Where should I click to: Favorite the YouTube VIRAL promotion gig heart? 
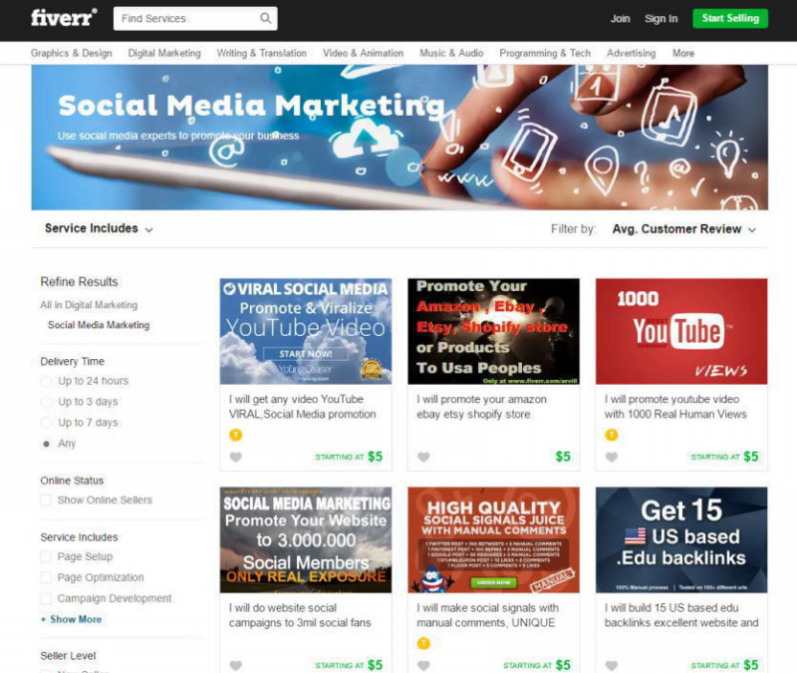coord(235,457)
